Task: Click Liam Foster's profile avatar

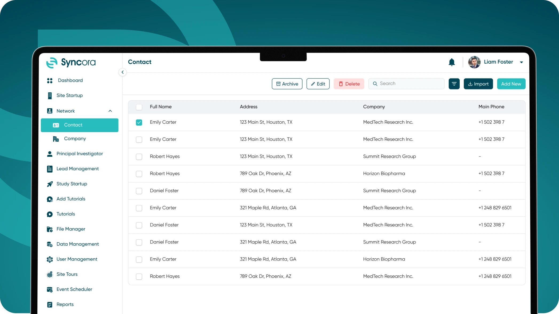Action: (x=474, y=62)
